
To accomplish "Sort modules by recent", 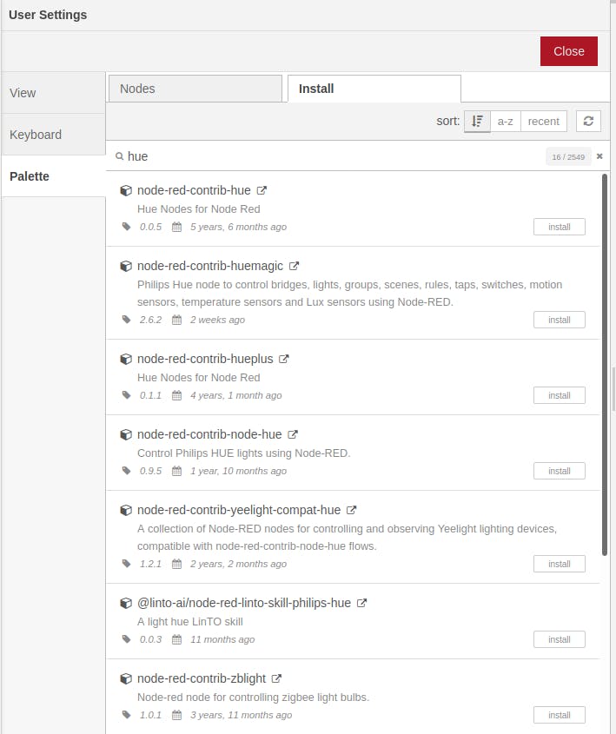I will click(x=543, y=122).
